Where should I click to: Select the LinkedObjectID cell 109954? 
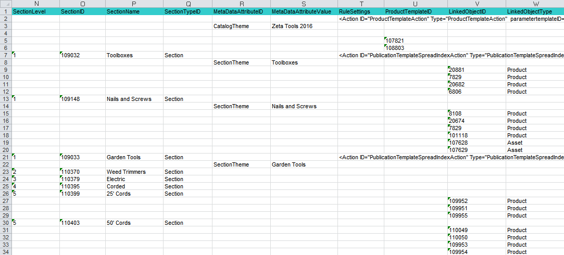[x=477, y=252]
